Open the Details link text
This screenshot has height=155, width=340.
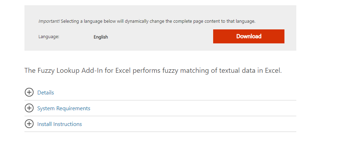pyautogui.click(x=45, y=92)
